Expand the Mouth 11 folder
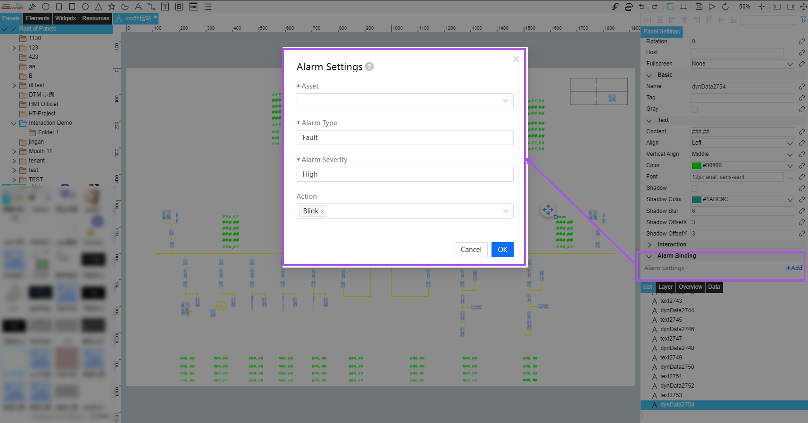 click(x=14, y=151)
